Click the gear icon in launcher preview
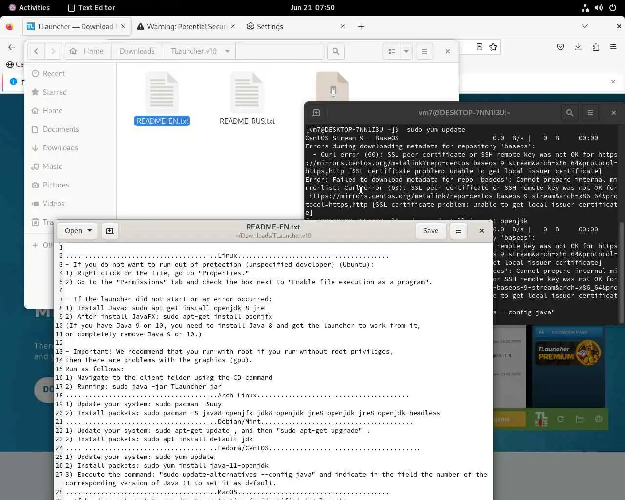Image resolution: width=625 pixels, height=500 pixels. coord(599,419)
